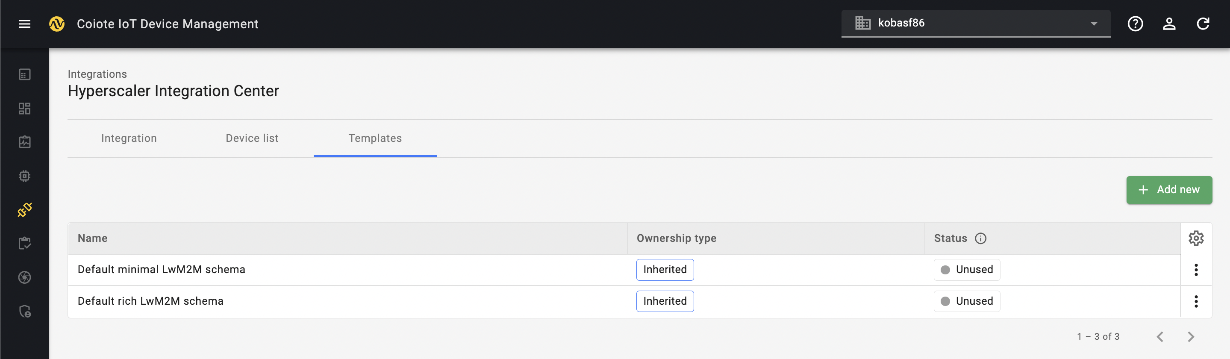
Task: Go to next page of templates
Action: 1190,337
